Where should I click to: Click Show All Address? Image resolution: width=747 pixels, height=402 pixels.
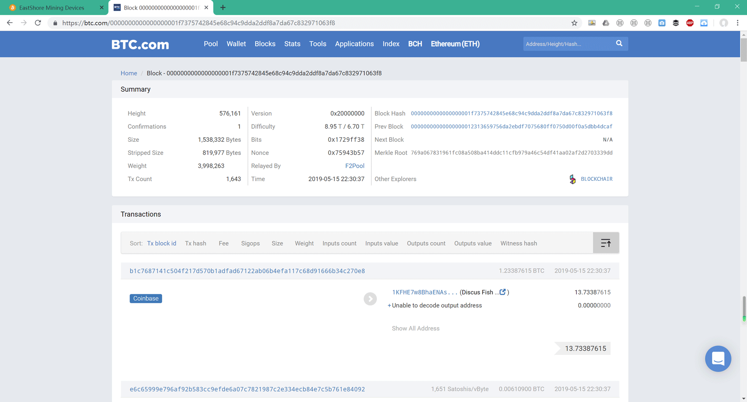click(416, 328)
